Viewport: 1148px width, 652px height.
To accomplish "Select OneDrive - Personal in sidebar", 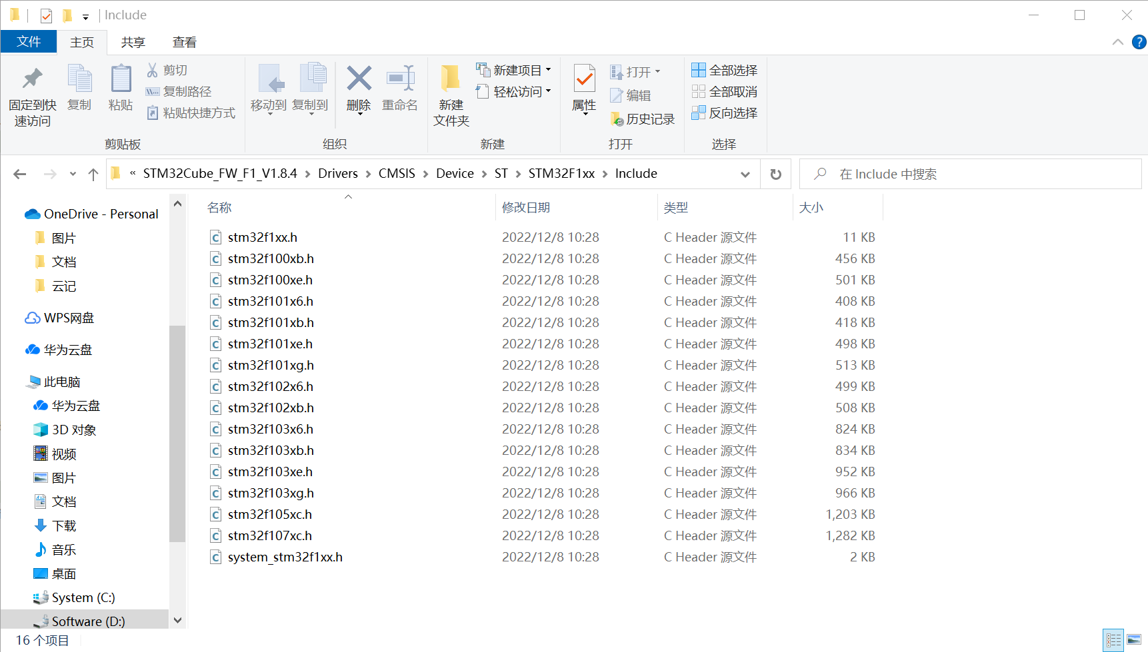I will pyautogui.click(x=91, y=214).
